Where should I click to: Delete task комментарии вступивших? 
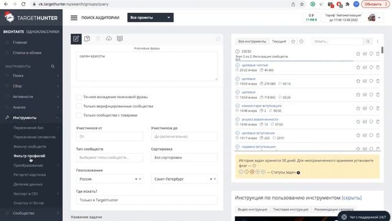tap(378, 108)
